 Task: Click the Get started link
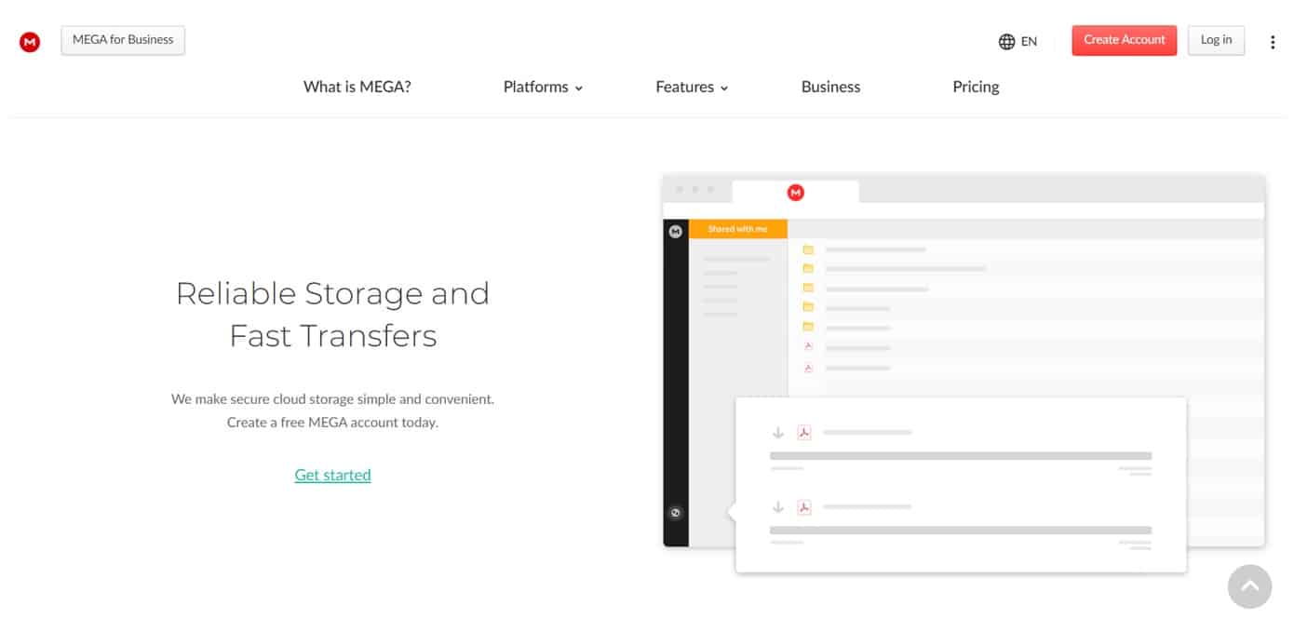tap(332, 475)
